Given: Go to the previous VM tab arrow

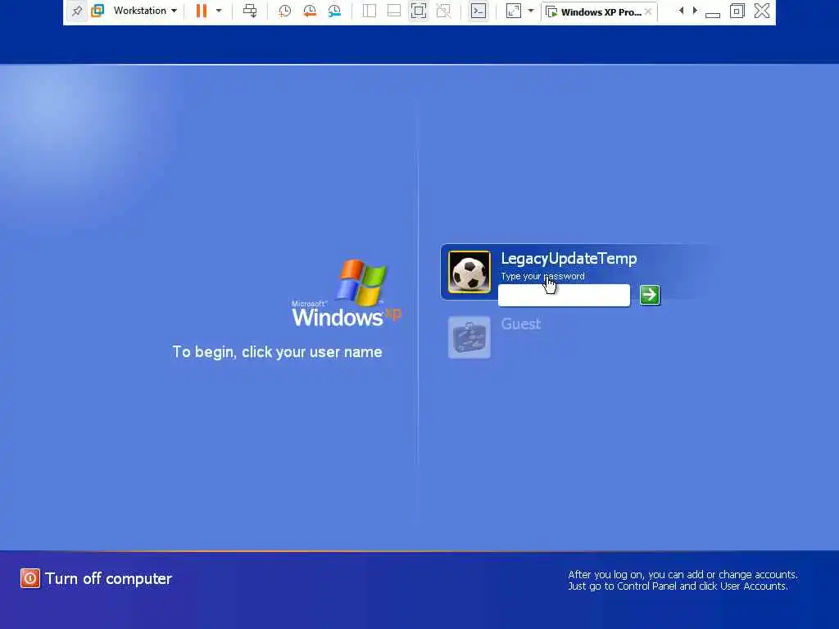Looking at the screenshot, I should coord(681,11).
